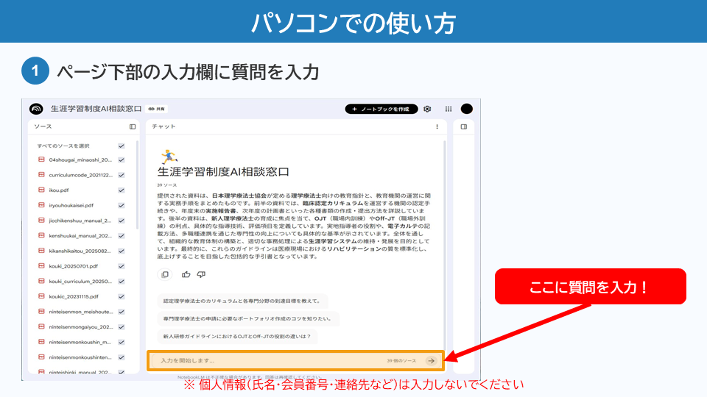Uncheck the kouki_20250701.pdf source checkbox
The height and width of the screenshot is (397, 707).
coord(122,266)
